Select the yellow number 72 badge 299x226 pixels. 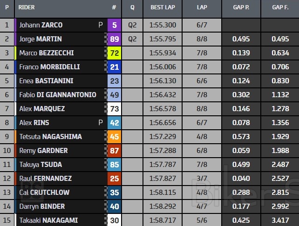point(114,53)
